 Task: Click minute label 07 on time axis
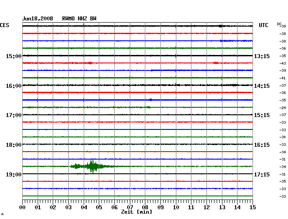[130, 207]
